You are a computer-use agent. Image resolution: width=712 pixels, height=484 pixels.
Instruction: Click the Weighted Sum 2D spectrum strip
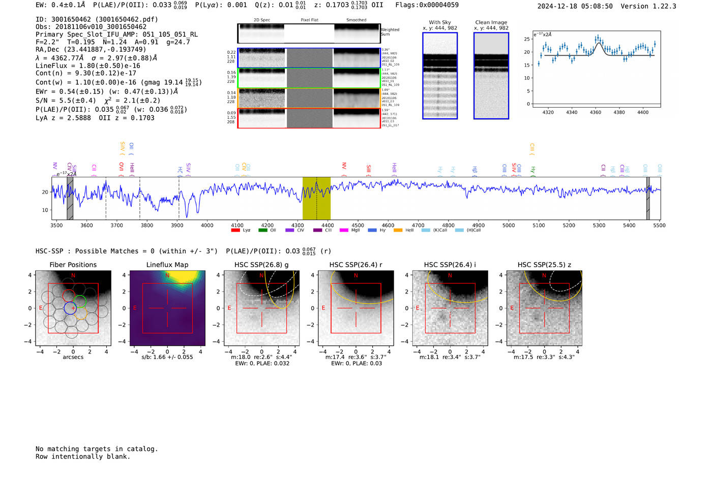tap(309, 34)
